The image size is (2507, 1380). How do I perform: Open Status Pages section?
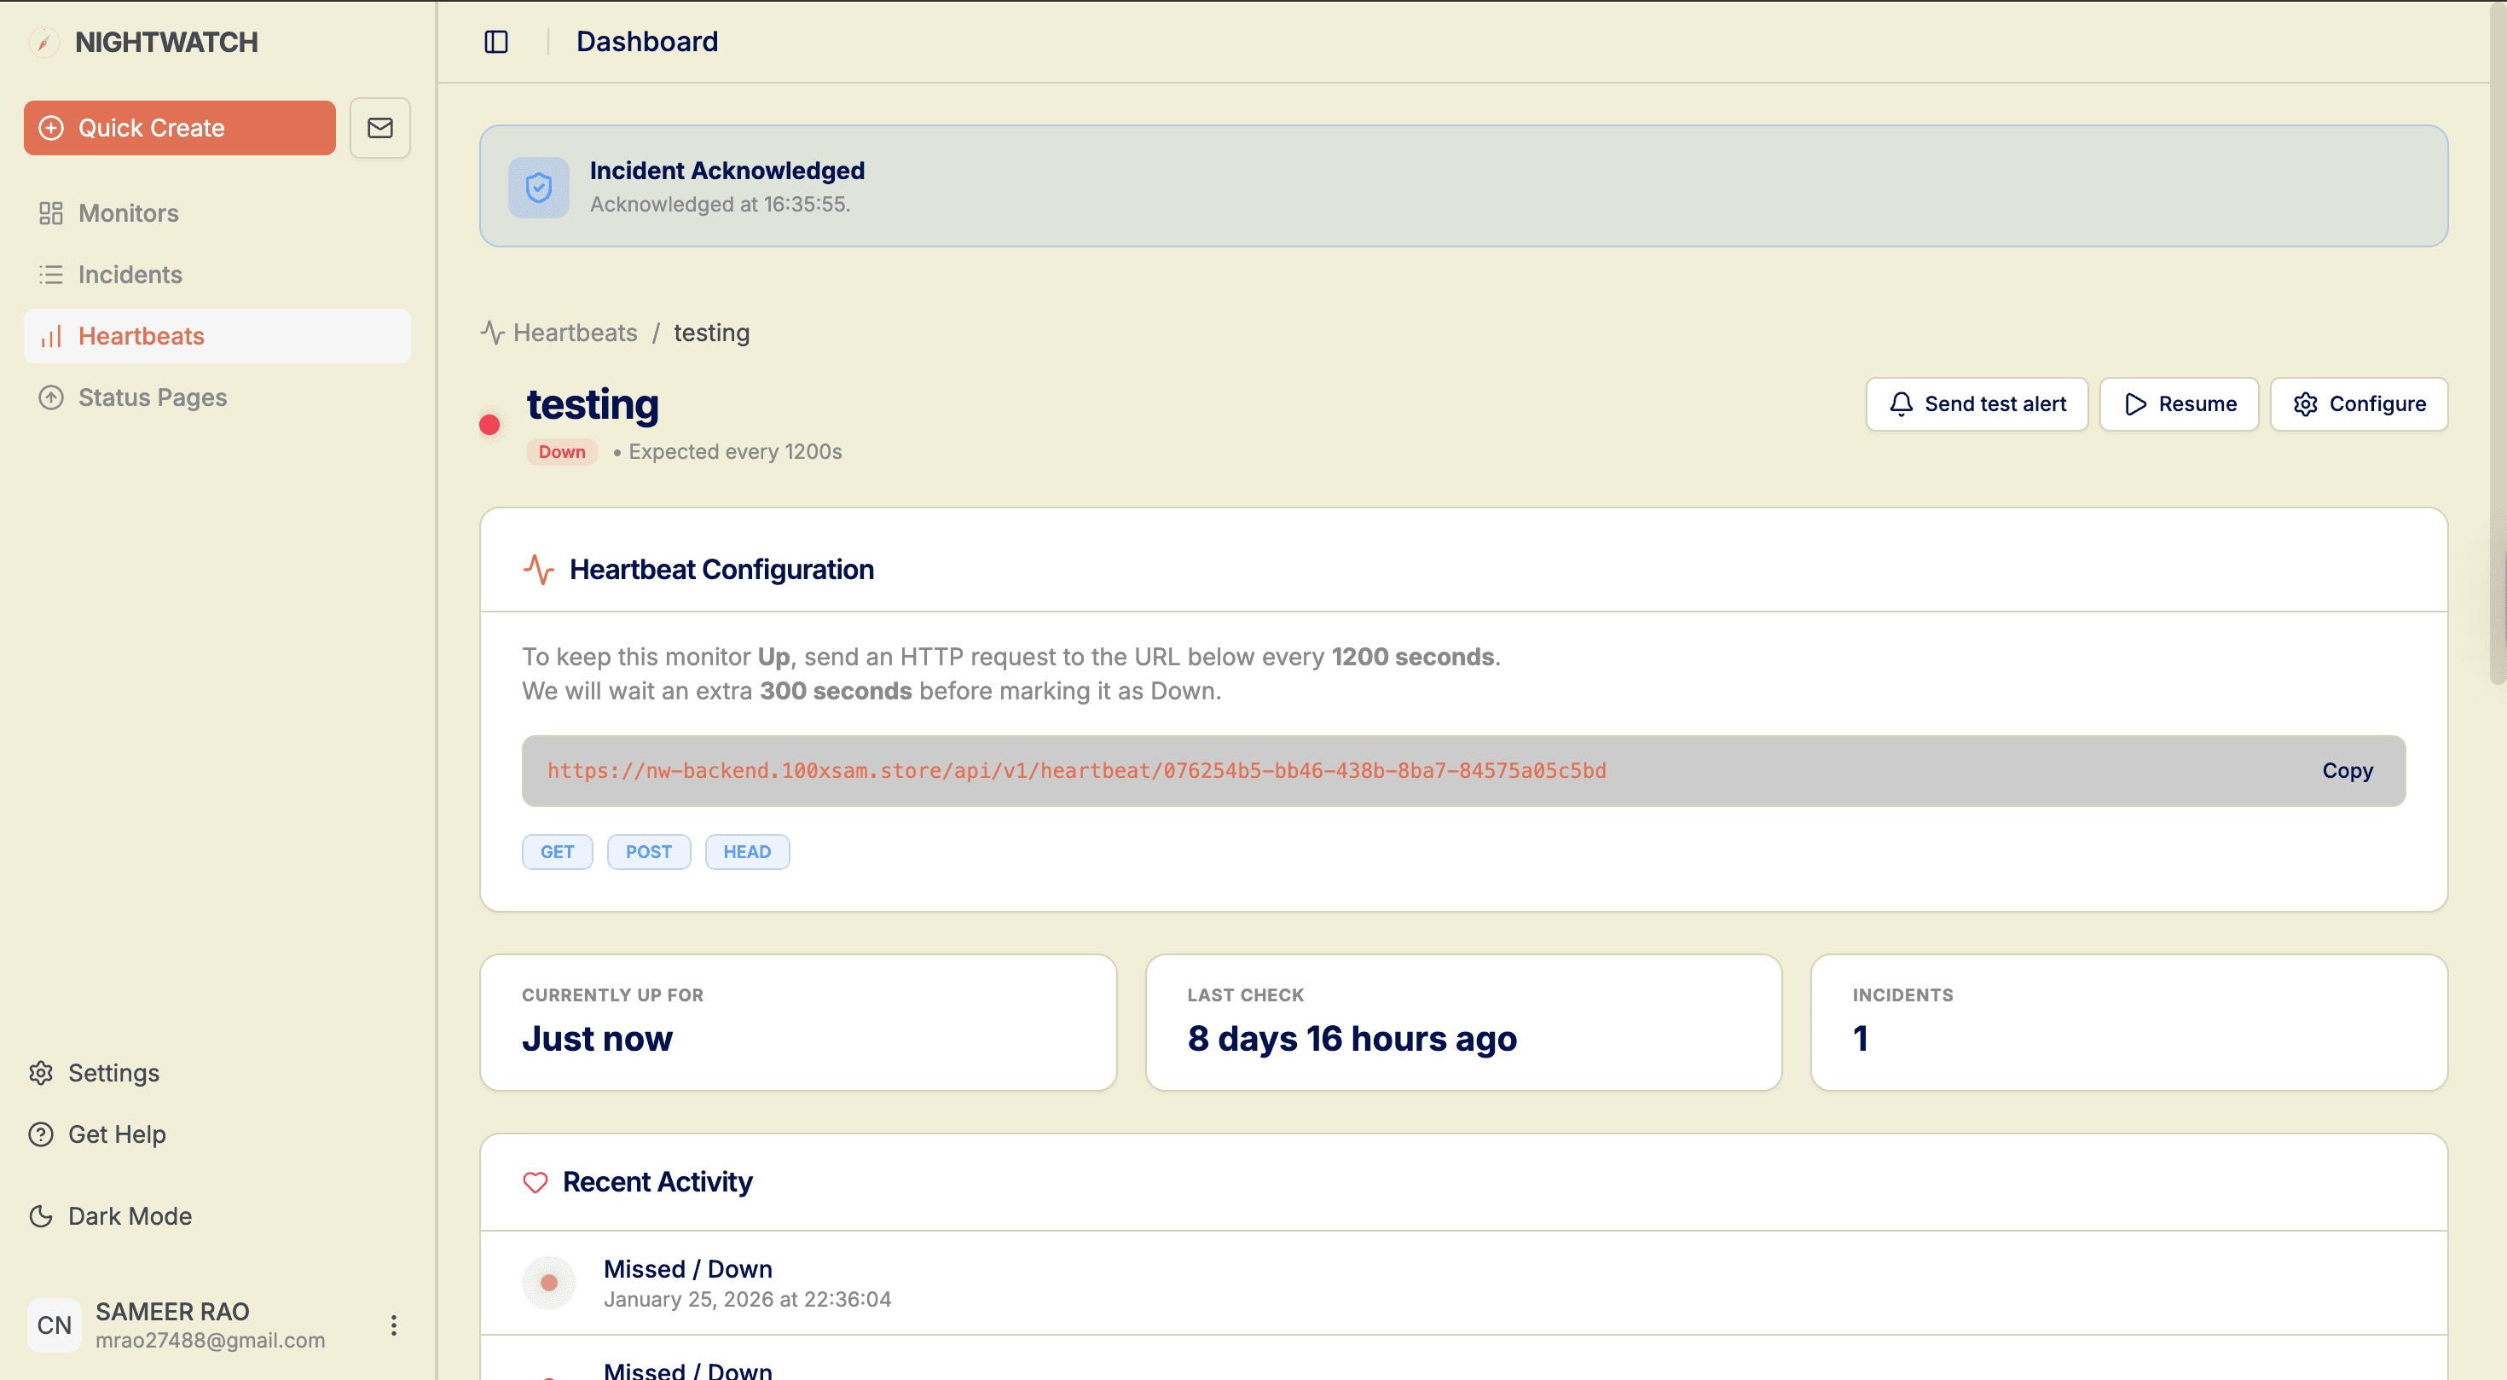[x=152, y=397]
